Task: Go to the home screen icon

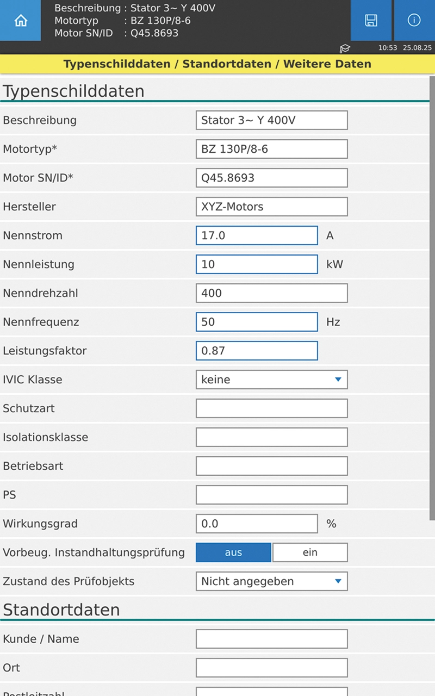Action: [x=20, y=21]
